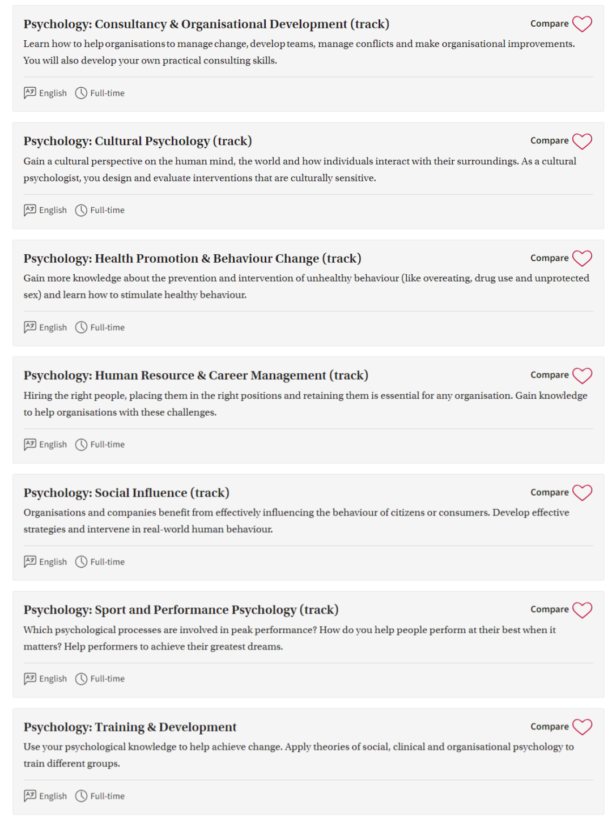Image resolution: width=612 pixels, height=827 pixels.
Task: Save Training & Development using heart icon
Action: [582, 727]
